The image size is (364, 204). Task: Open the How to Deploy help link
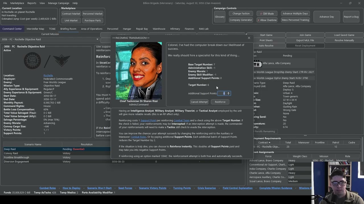point(71,188)
